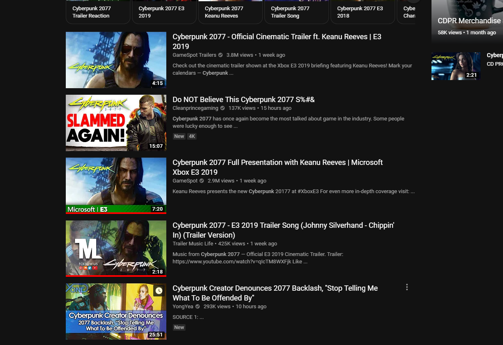Open the E3 2019 Trailer Song video title
Image resolution: width=503 pixels, height=345 pixels.
coord(283,230)
